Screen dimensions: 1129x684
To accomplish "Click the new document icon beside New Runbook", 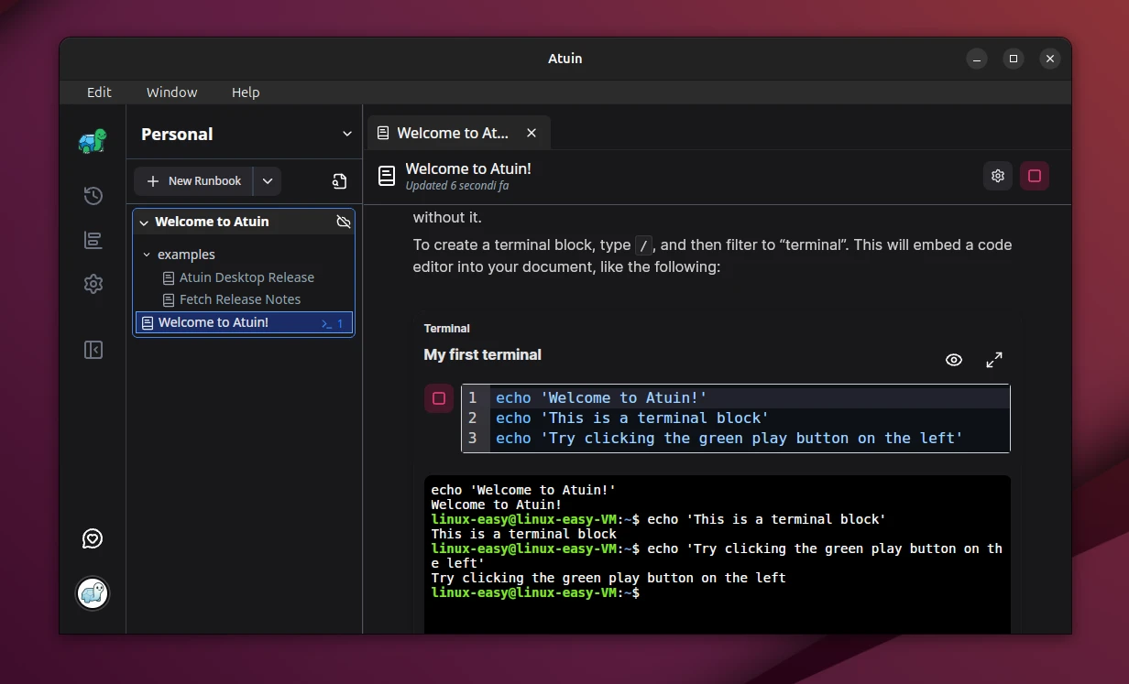I will pos(339,181).
